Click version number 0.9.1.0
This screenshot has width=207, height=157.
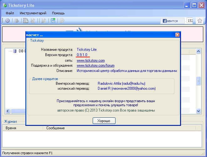tap(82, 55)
